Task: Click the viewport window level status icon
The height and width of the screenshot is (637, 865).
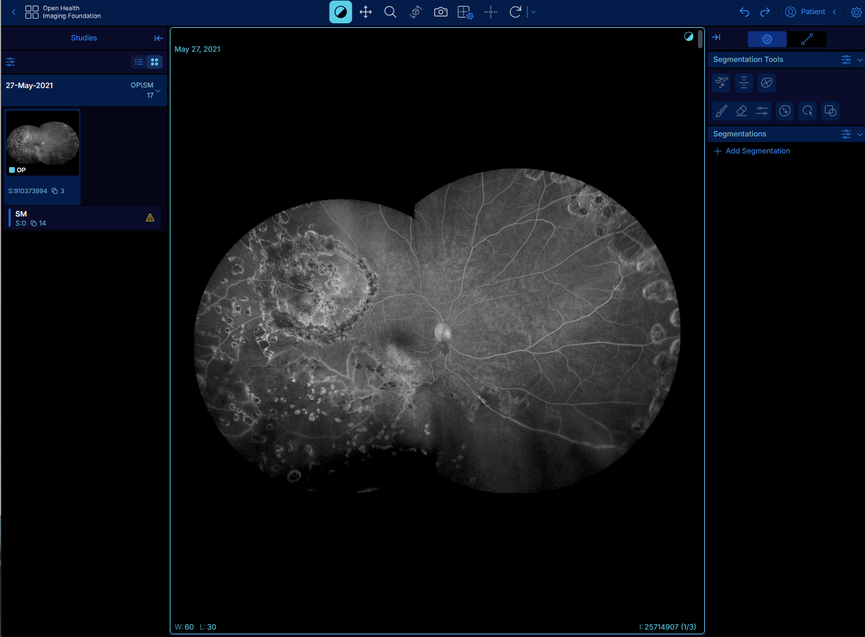Action: (x=689, y=36)
